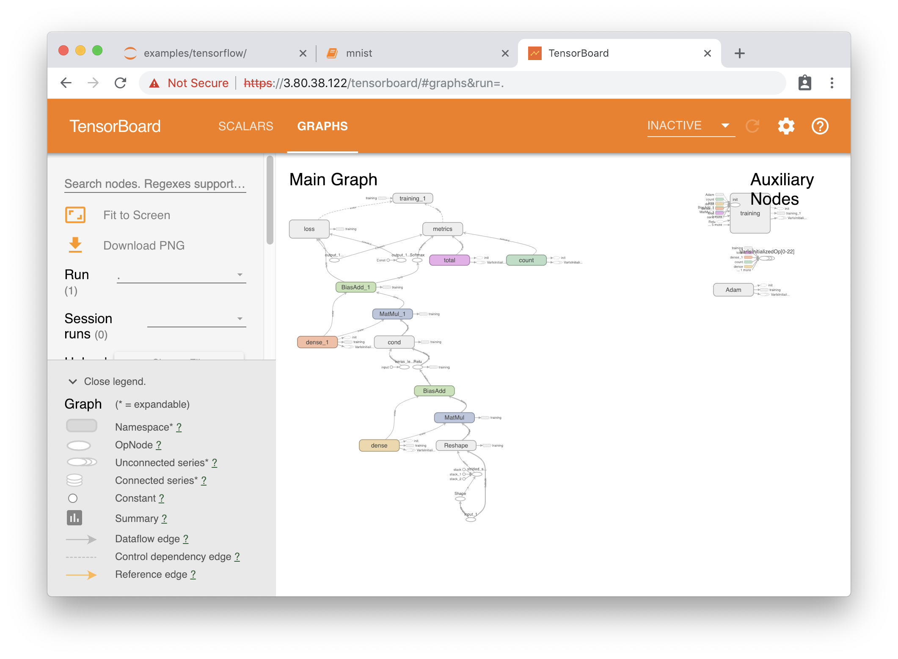Click the Fit to Screen icon

coord(75,215)
